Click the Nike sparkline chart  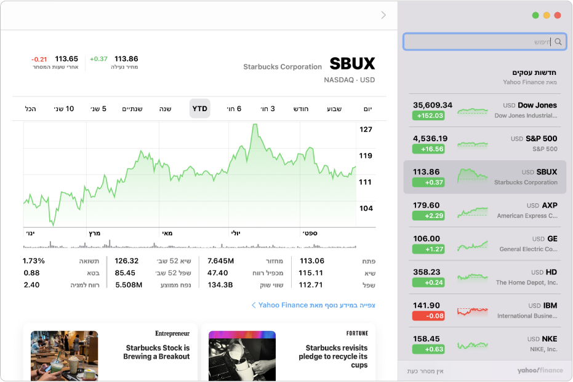pyautogui.click(x=472, y=345)
